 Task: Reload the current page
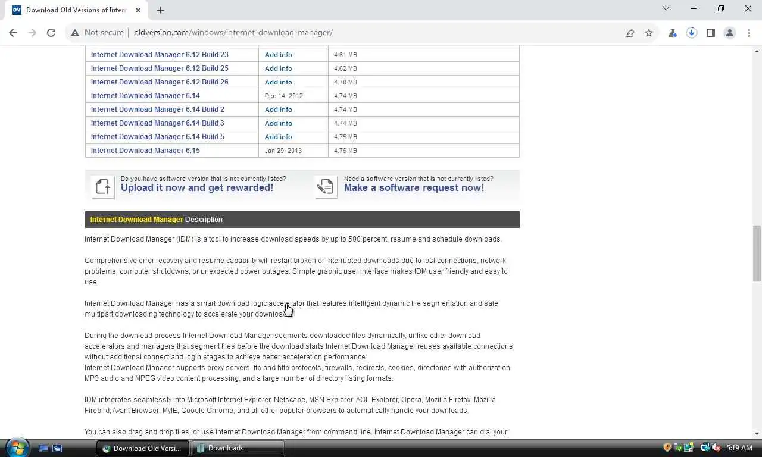pyautogui.click(x=51, y=33)
